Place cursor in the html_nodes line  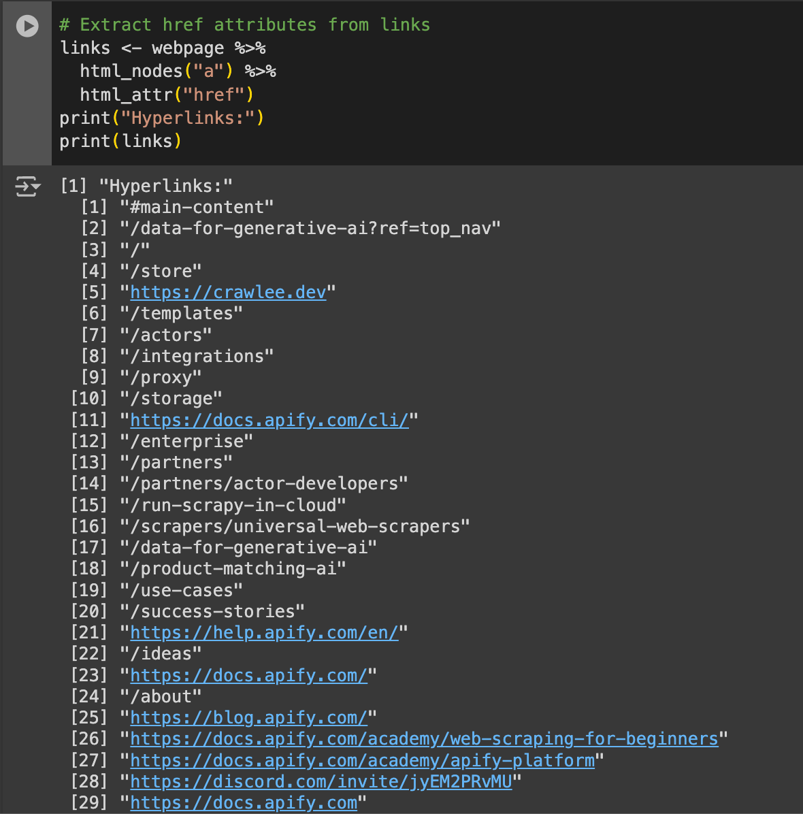tap(177, 70)
